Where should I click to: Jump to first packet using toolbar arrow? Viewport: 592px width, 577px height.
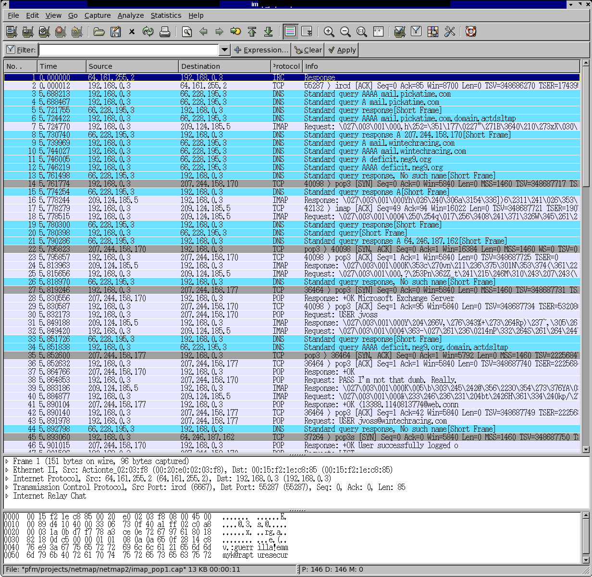coord(252,32)
